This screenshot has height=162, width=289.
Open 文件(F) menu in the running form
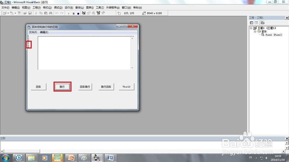pos(33,32)
